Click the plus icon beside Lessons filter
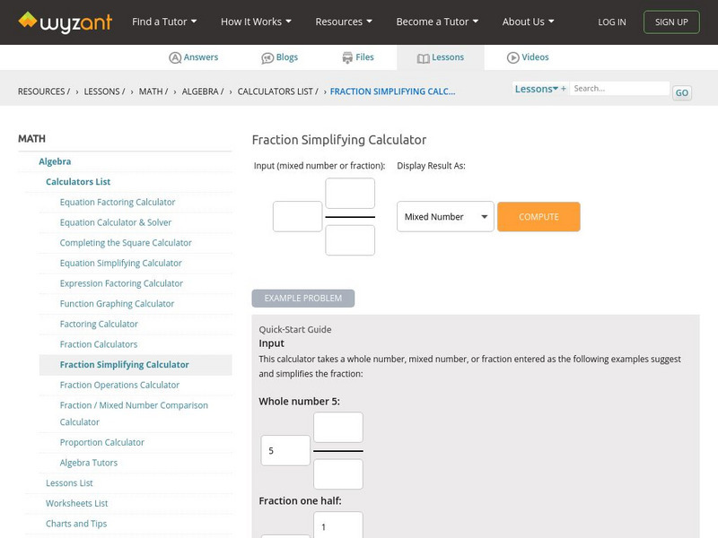The image size is (718, 538). tap(564, 89)
